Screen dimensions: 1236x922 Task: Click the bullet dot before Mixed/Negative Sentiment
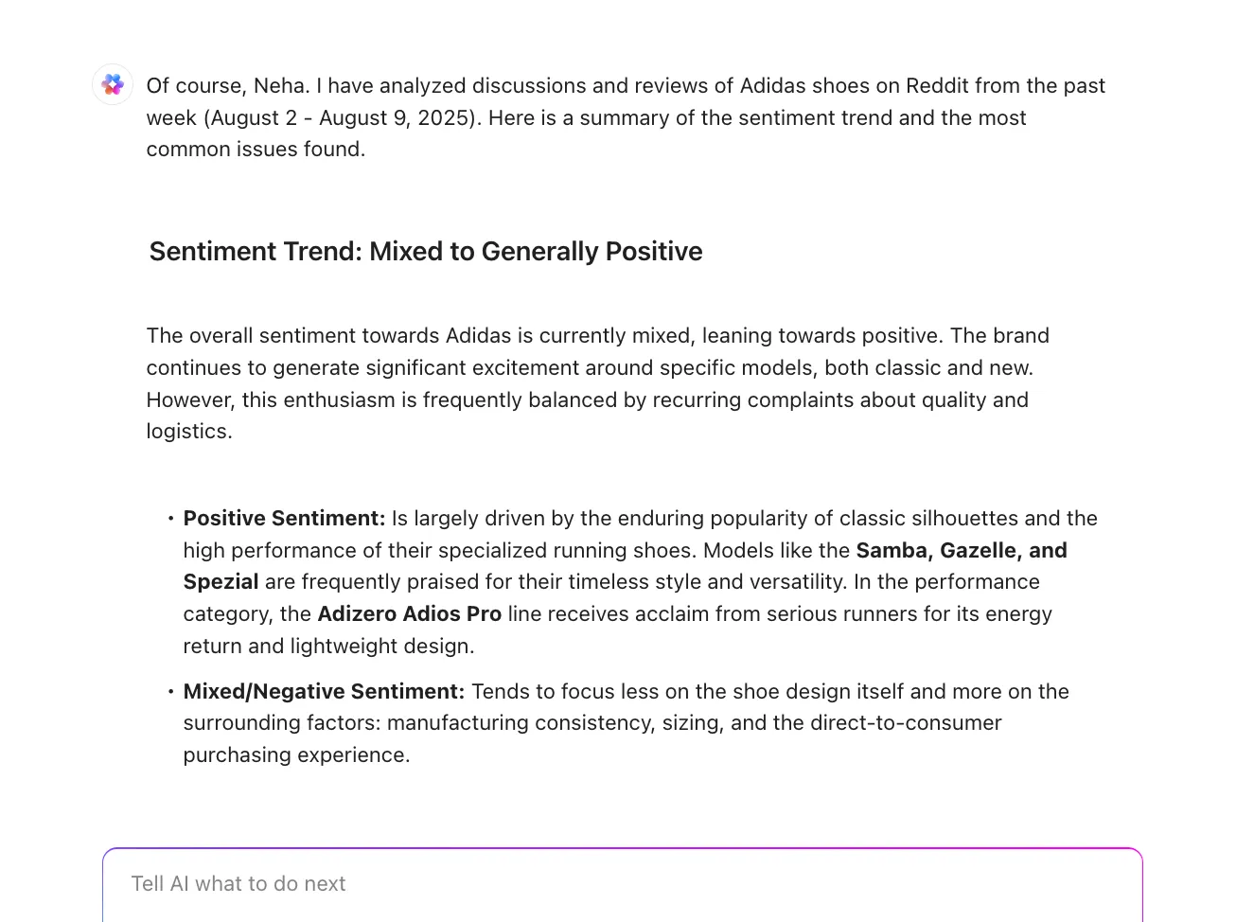[170, 692]
